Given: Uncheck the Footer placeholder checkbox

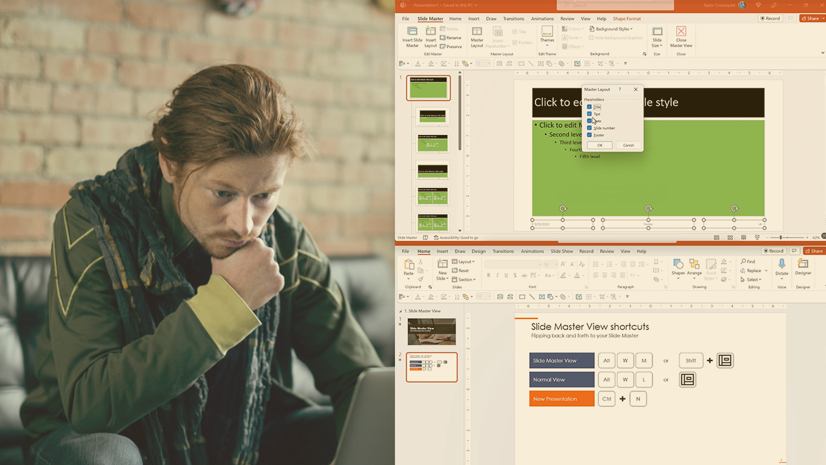Looking at the screenshot, I should (x=589, y=135).
